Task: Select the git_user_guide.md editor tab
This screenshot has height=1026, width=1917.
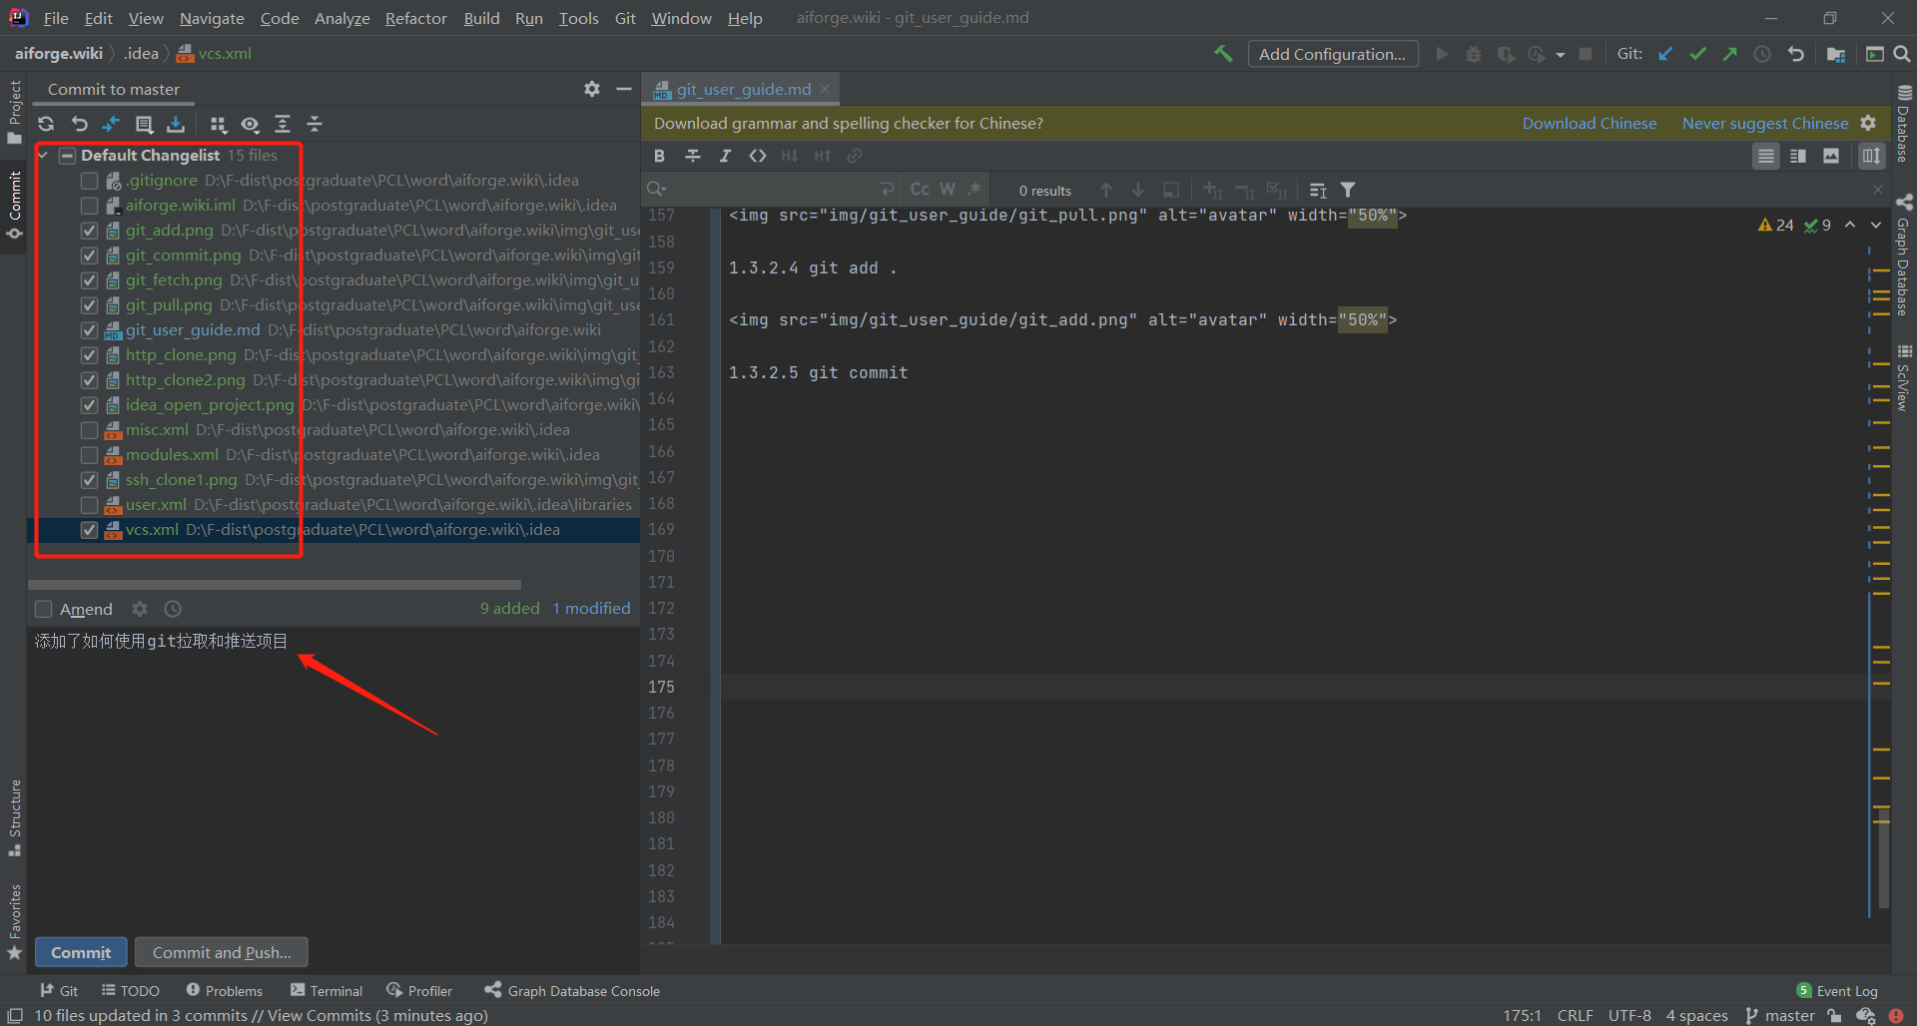Action: coord(743,89)
